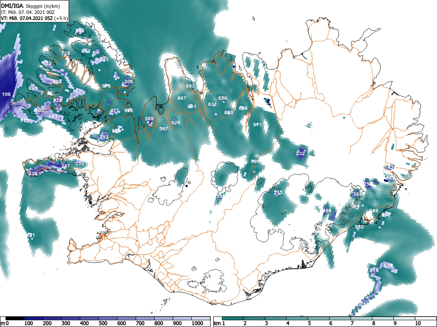This screenshot has width=437, height=327.
Task: Select the 'VT: Mið. 07.04.2021 05Z (+5 h)' line
Action: pyautogui.click(x=34, y=18)
